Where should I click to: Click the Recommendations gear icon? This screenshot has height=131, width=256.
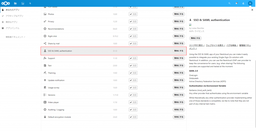click(x=45, y=29)
